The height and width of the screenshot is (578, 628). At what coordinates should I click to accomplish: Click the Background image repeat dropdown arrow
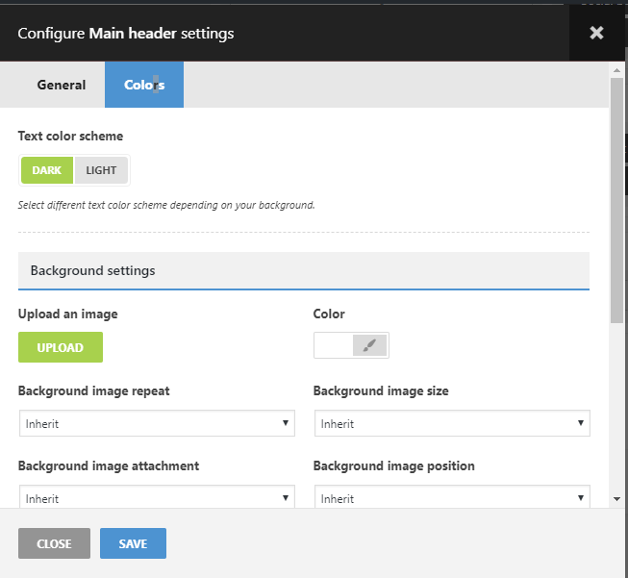click(286, 423)
